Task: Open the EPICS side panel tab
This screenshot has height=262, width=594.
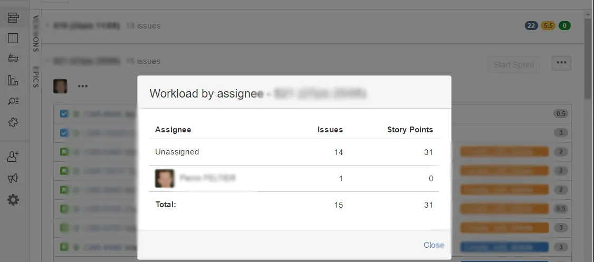Action: [x=36, y=77]
